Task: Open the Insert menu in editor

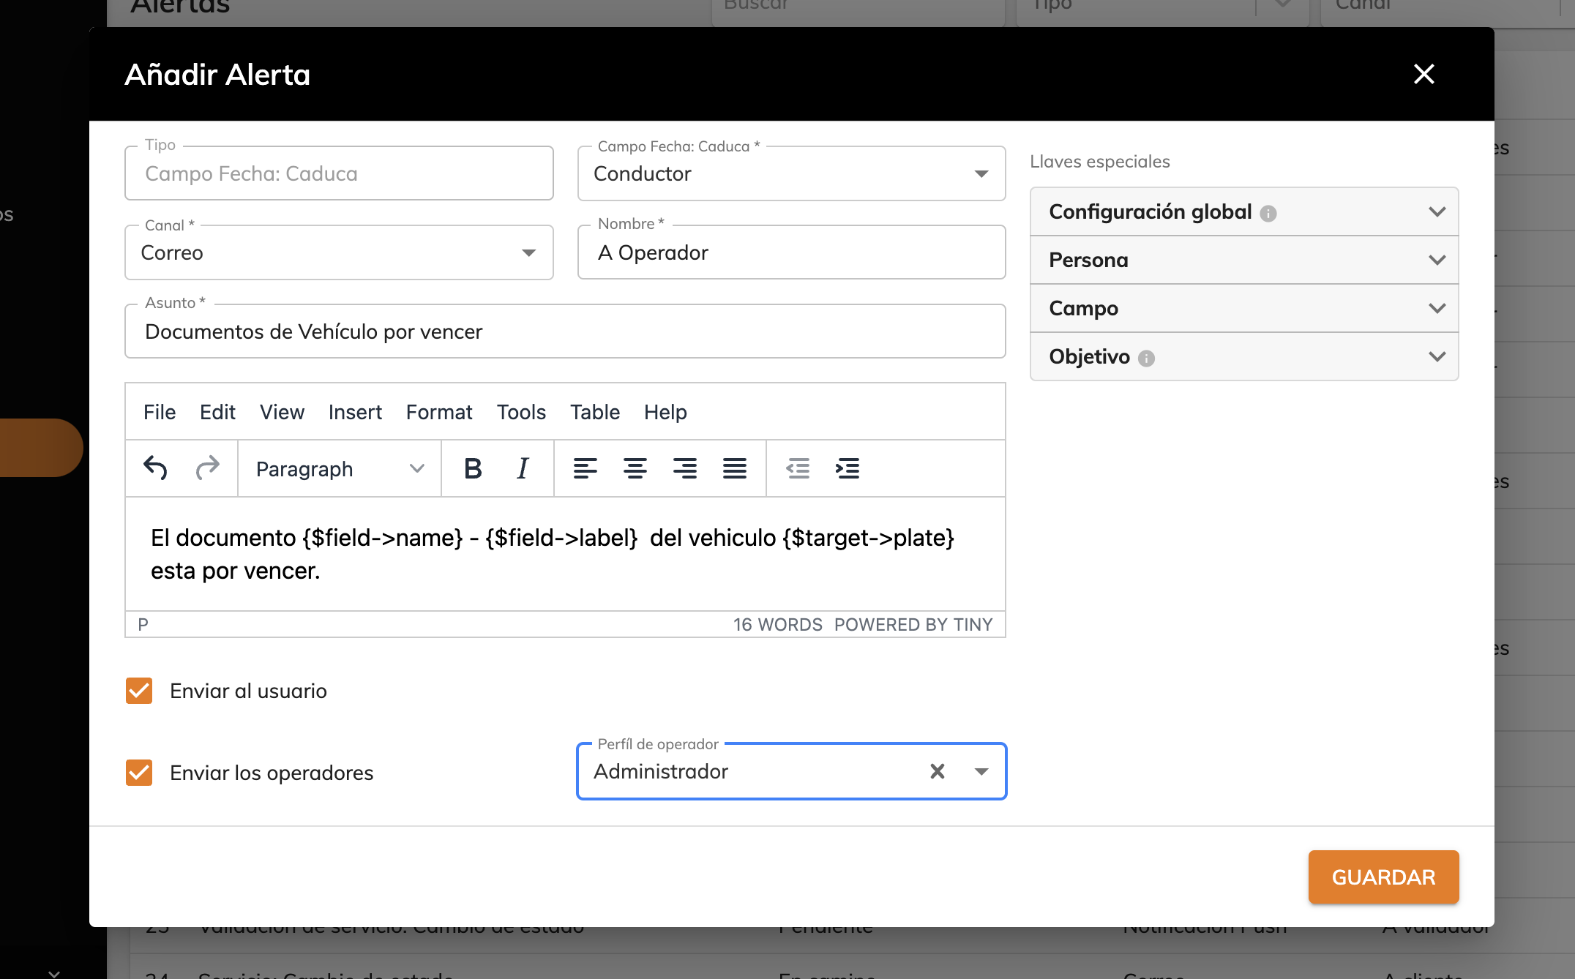Action: coord(355,412)
